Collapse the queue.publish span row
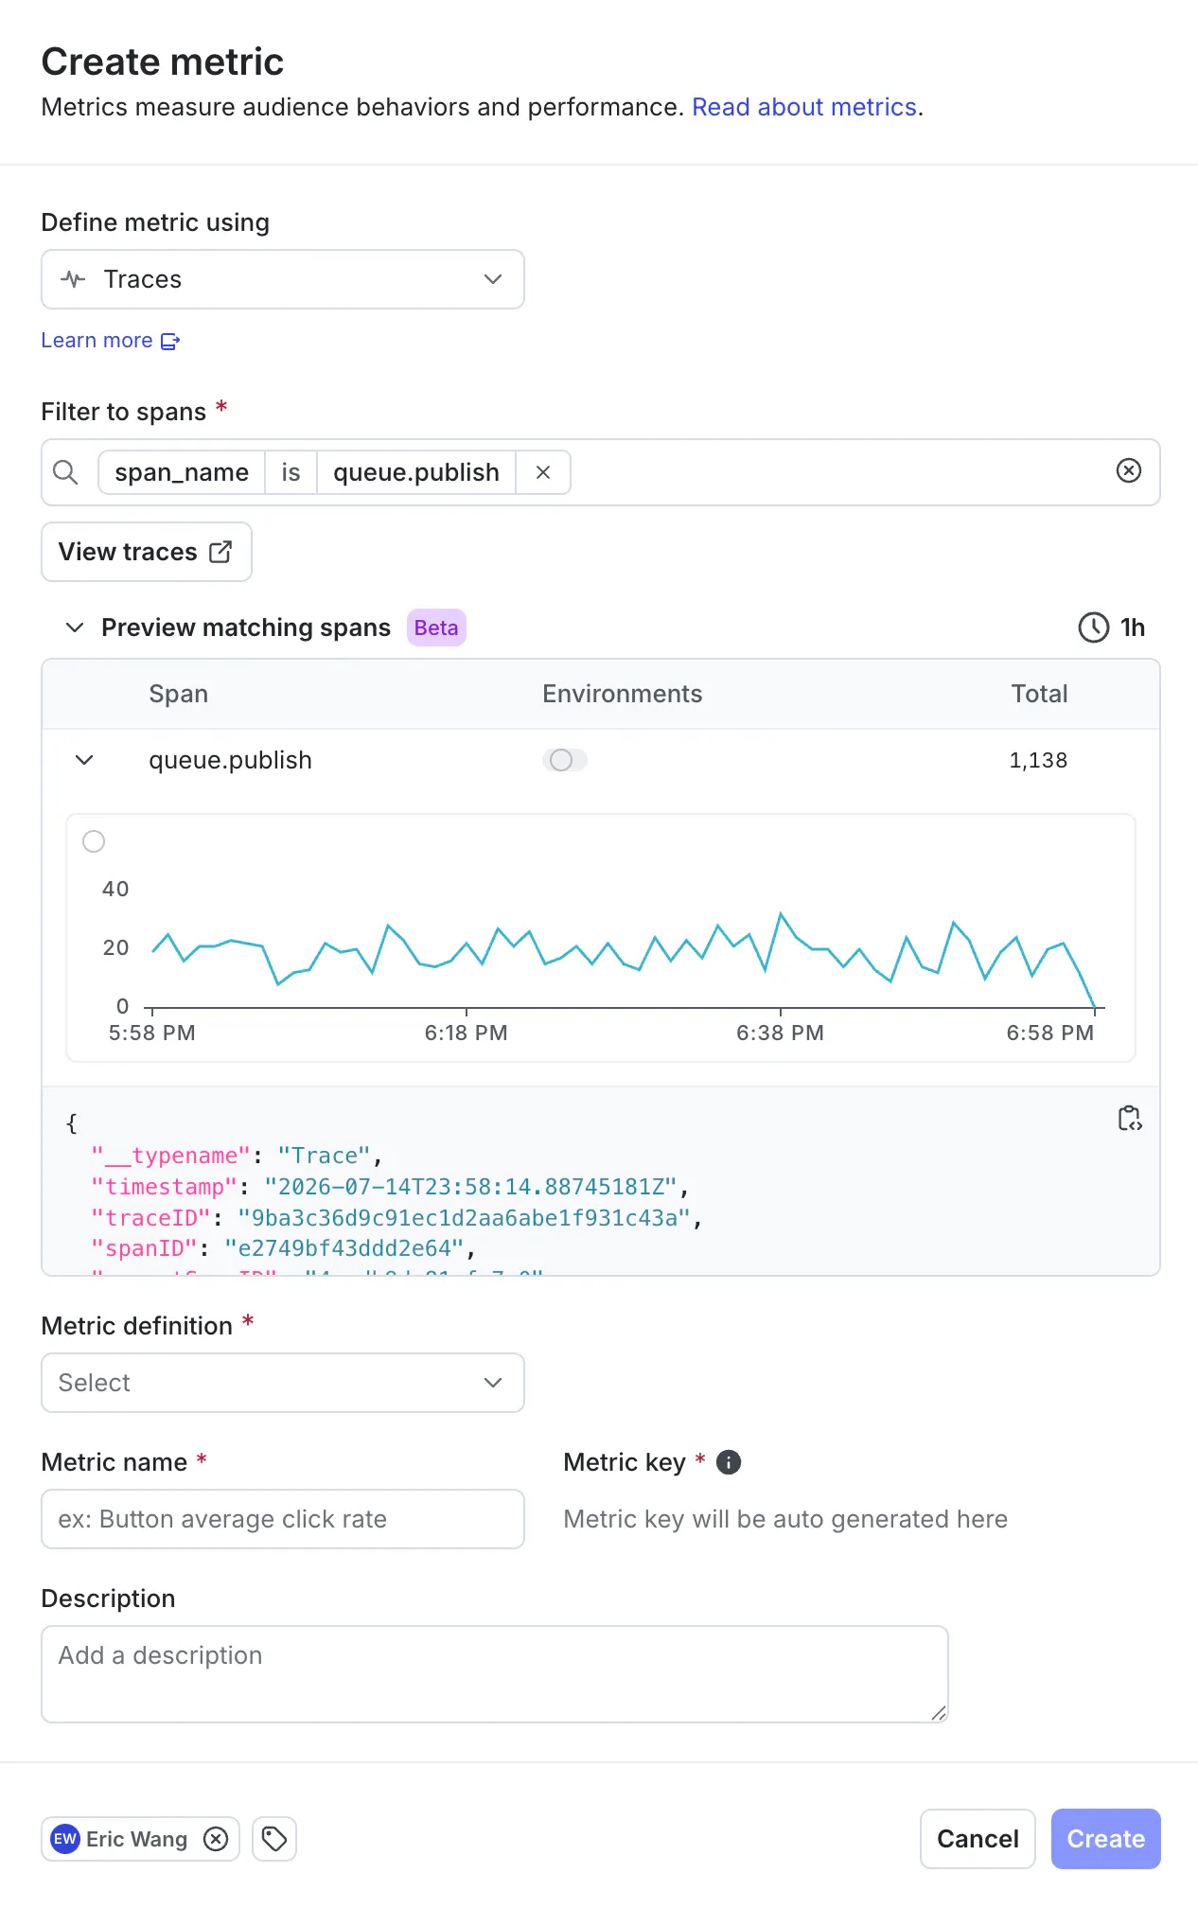Screen dimensions: 1198x1908 pyautogui.click(x=84, y=760)
